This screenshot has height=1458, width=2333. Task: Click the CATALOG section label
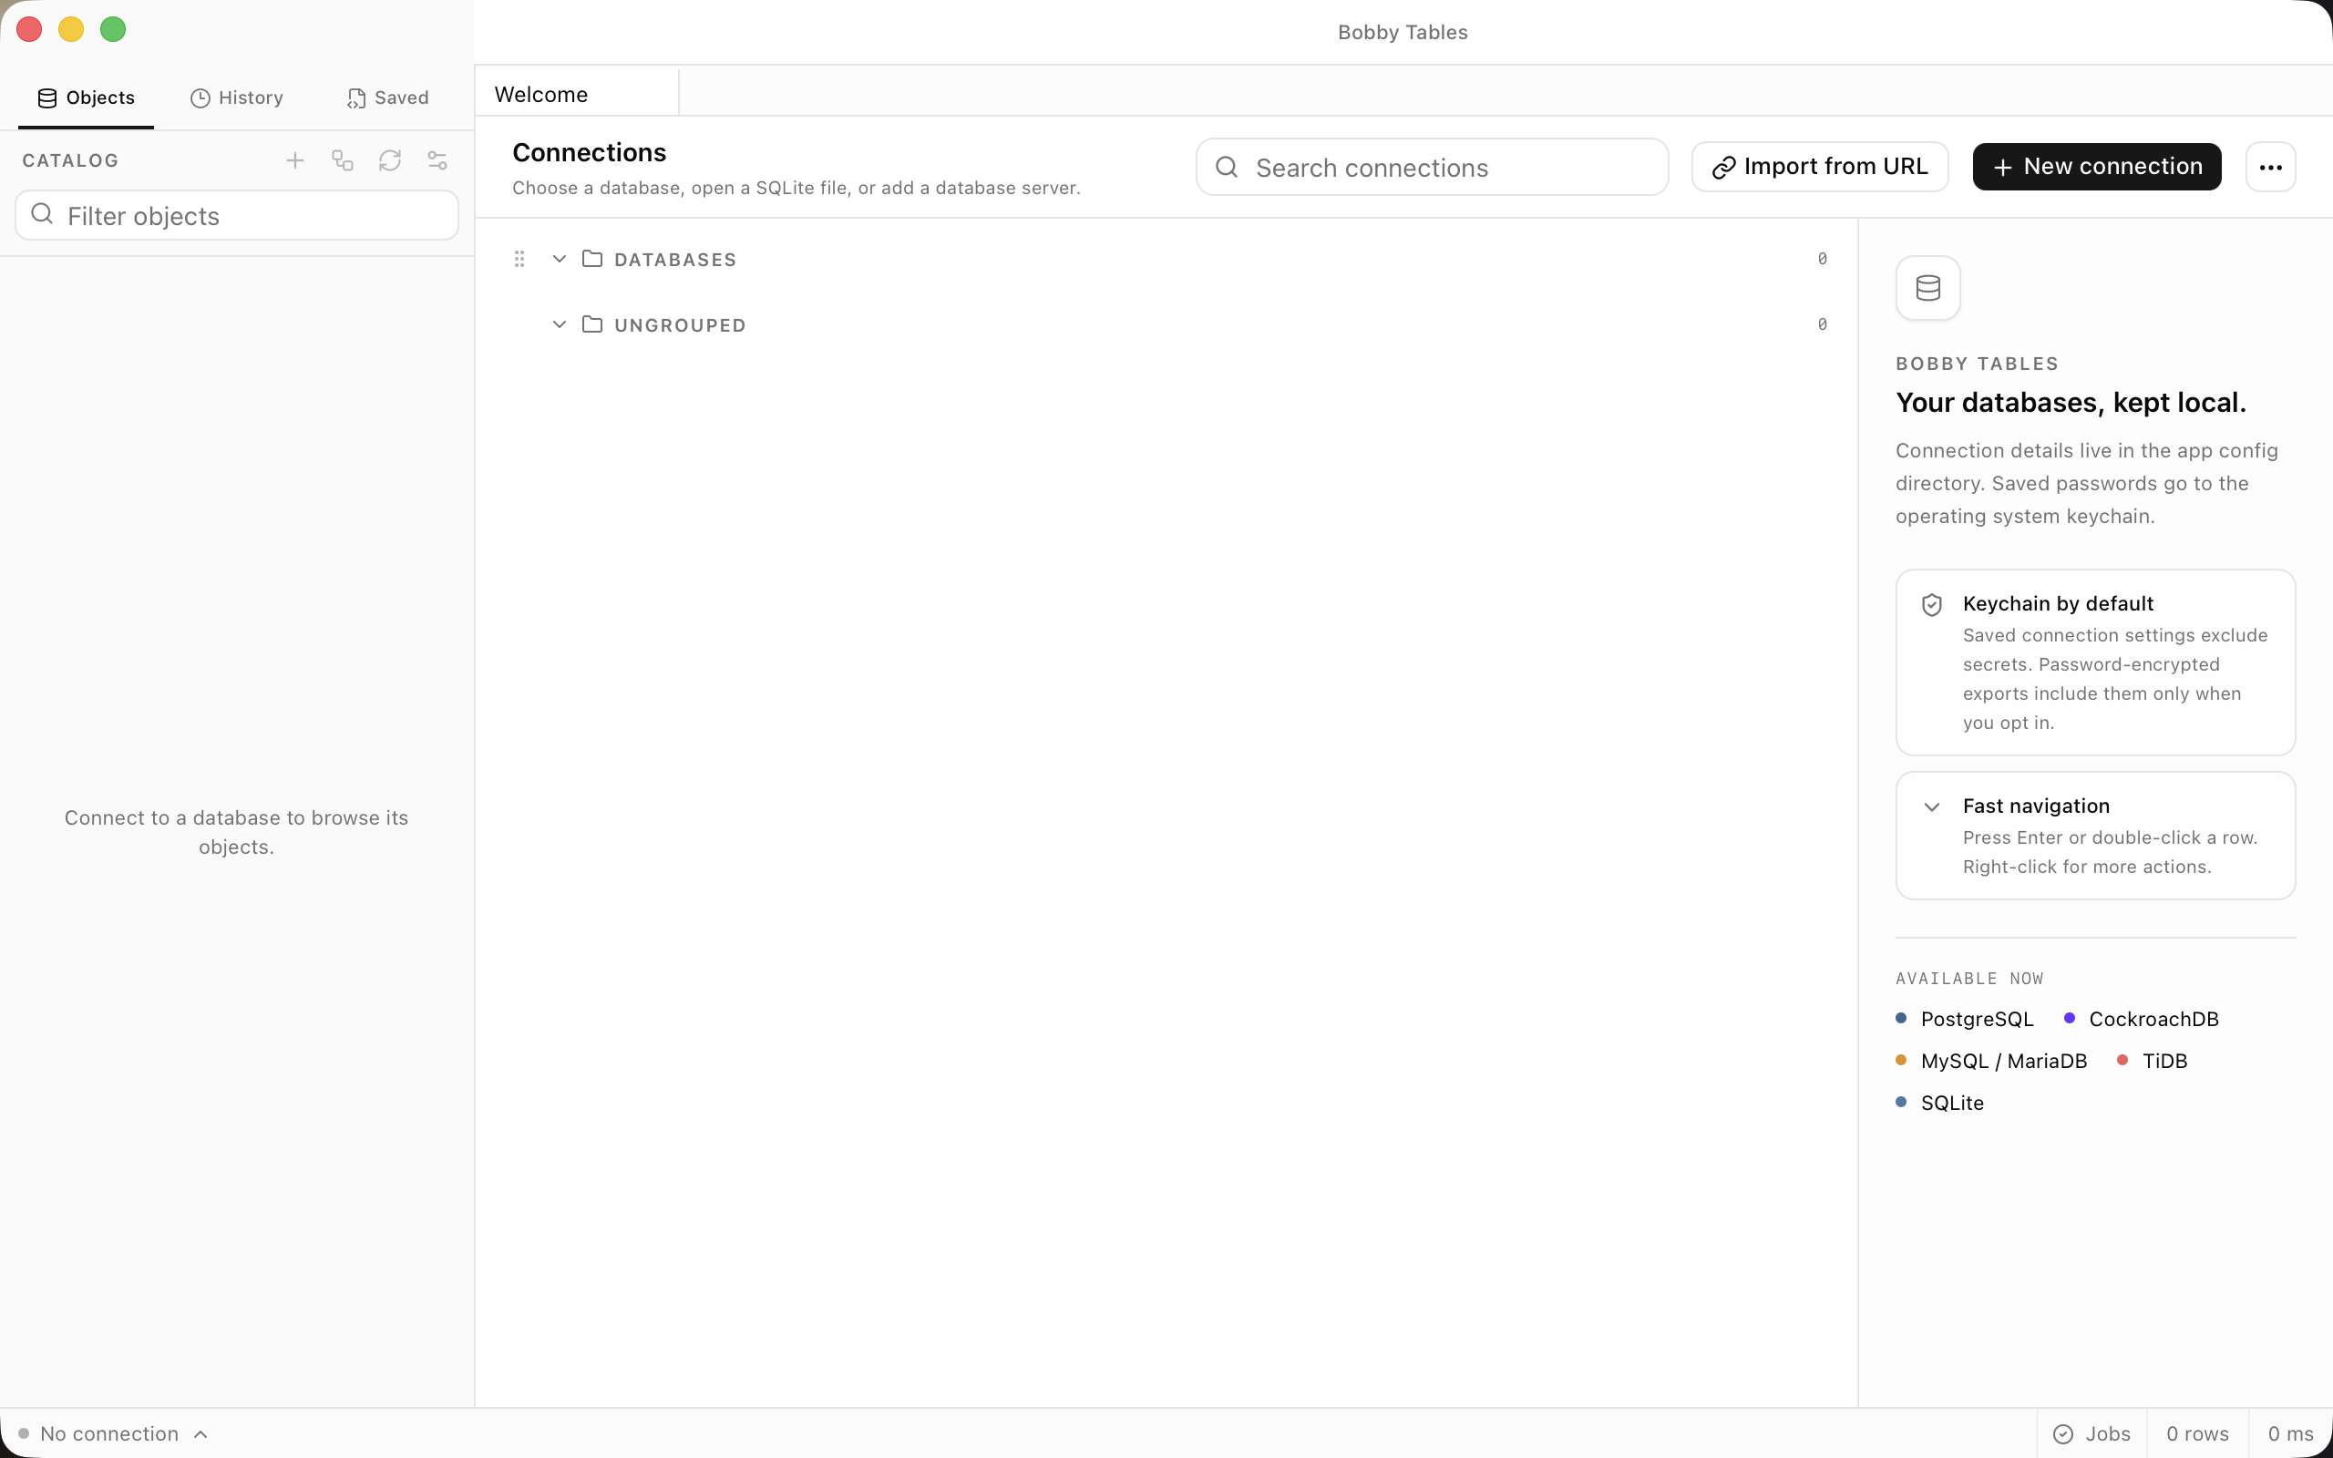70,161
